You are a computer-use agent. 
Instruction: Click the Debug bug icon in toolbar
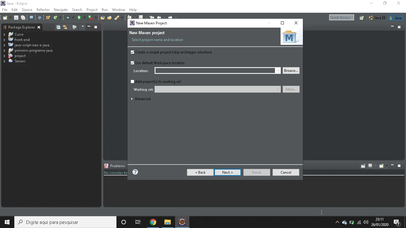tap(68, 18)
